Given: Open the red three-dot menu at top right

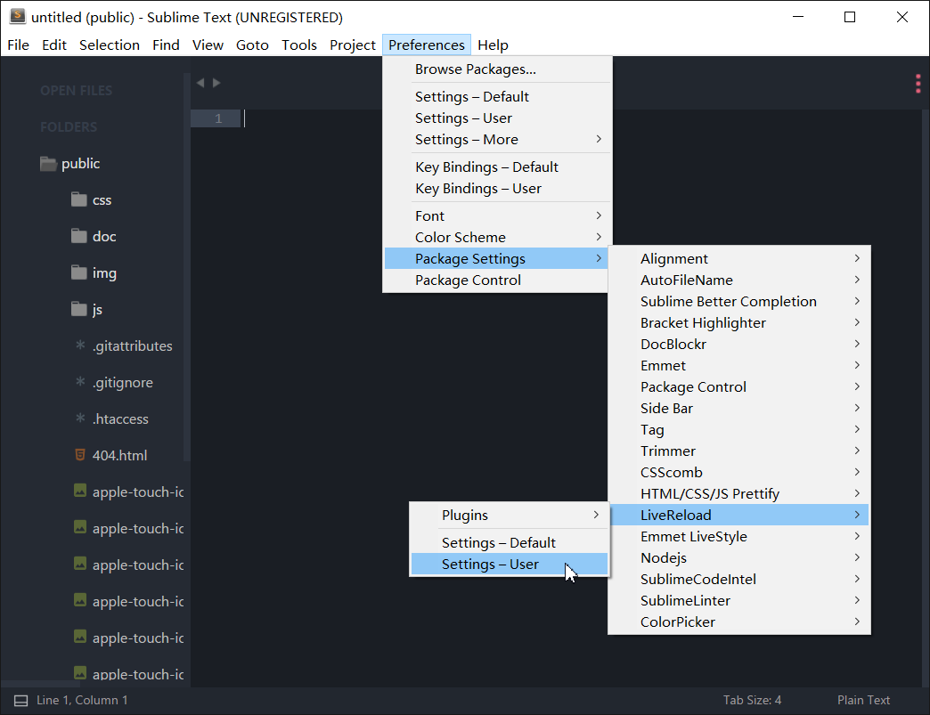Looking at the screenshot, I should (918, 84).
